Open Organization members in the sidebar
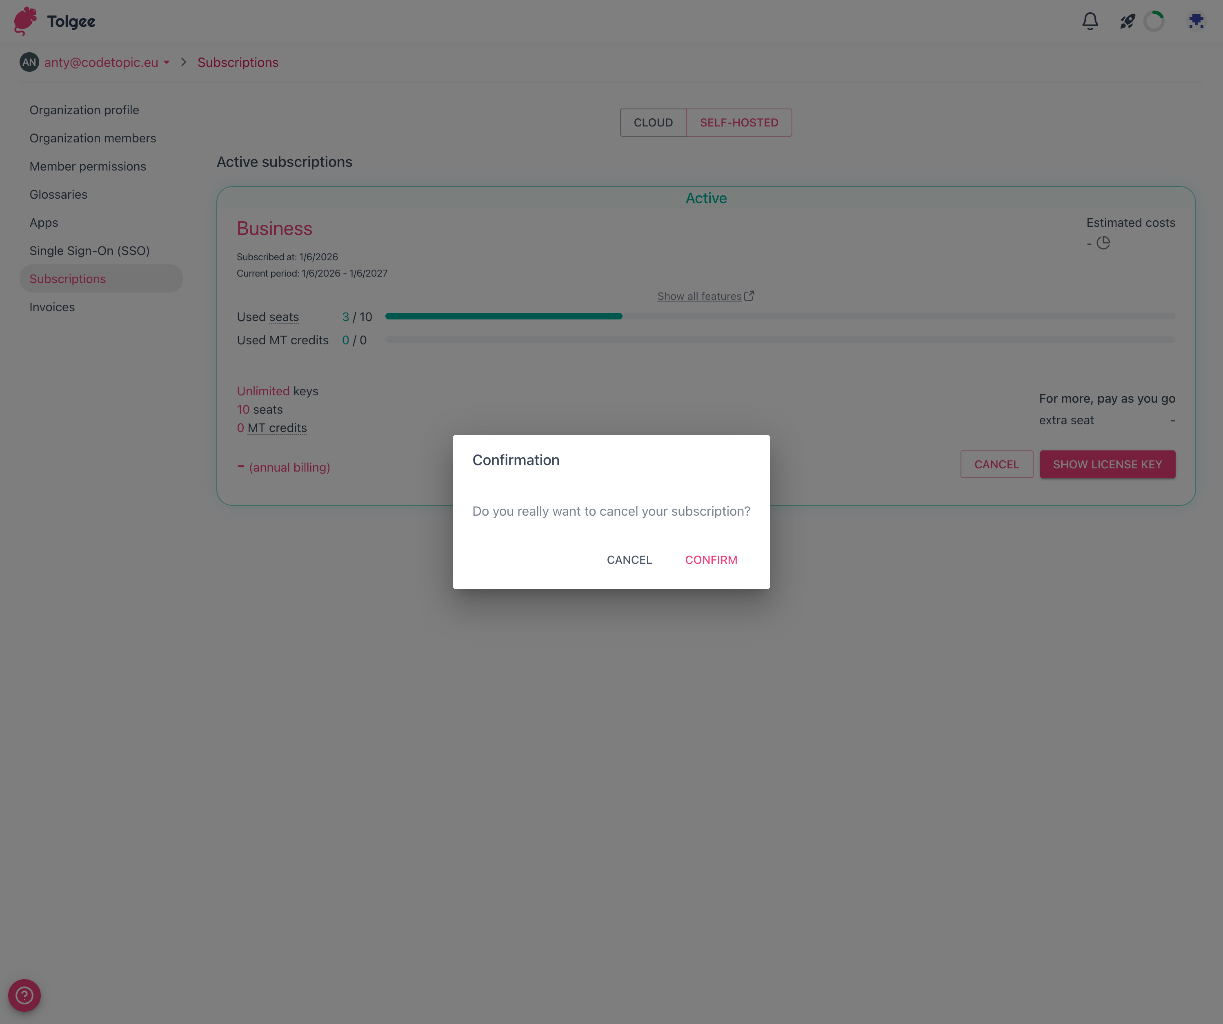This screenshot has width=1223, height=1024. click(93, 138)
